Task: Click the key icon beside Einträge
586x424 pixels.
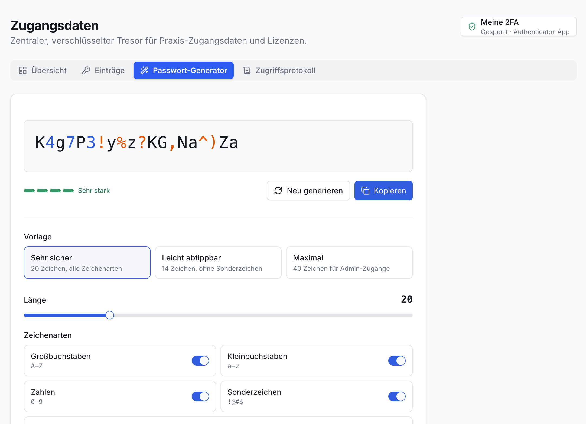Action: point(86,70)
